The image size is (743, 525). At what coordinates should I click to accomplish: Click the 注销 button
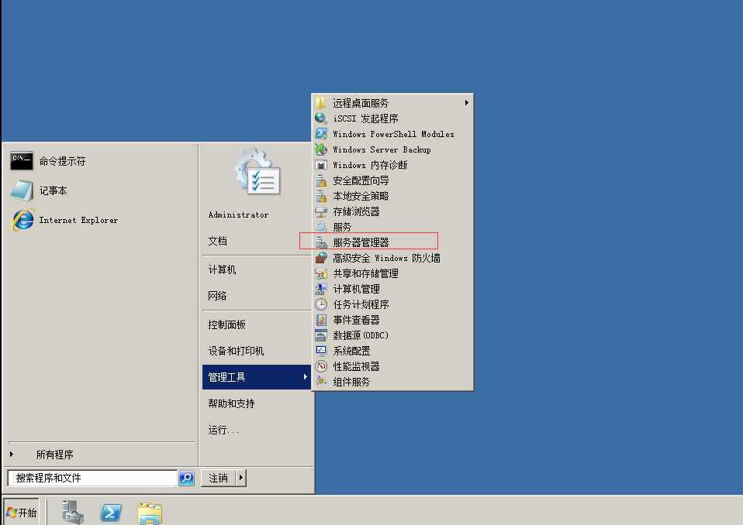(x=219, y=478)
